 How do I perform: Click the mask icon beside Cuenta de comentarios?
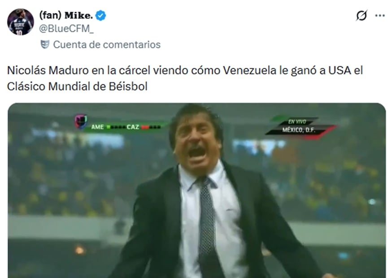(45, 44)
